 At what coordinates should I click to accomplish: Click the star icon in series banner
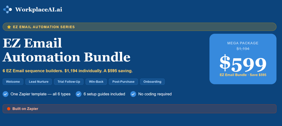pyautogui.click(x=9, y=27)
